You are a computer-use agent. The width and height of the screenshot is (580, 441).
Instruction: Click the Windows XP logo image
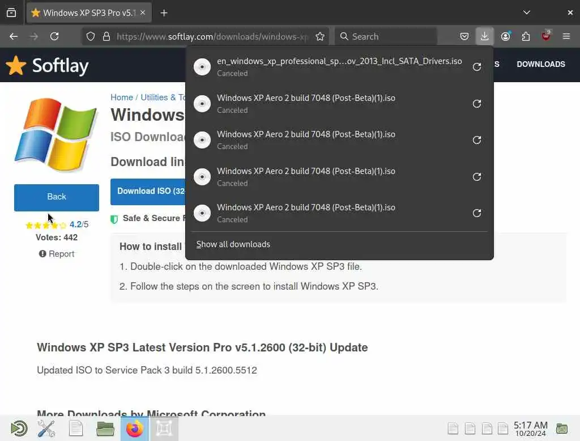56,134
